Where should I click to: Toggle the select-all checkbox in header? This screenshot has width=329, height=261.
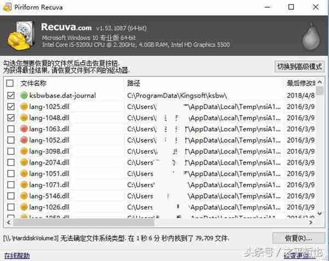[10, 83]
